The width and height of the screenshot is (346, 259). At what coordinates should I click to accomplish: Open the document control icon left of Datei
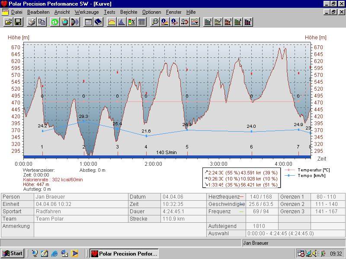pyautogui.click(x=5, y=12)
